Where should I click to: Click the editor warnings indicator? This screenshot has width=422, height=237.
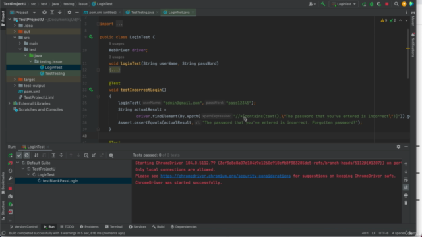click(x=384, y=20)
